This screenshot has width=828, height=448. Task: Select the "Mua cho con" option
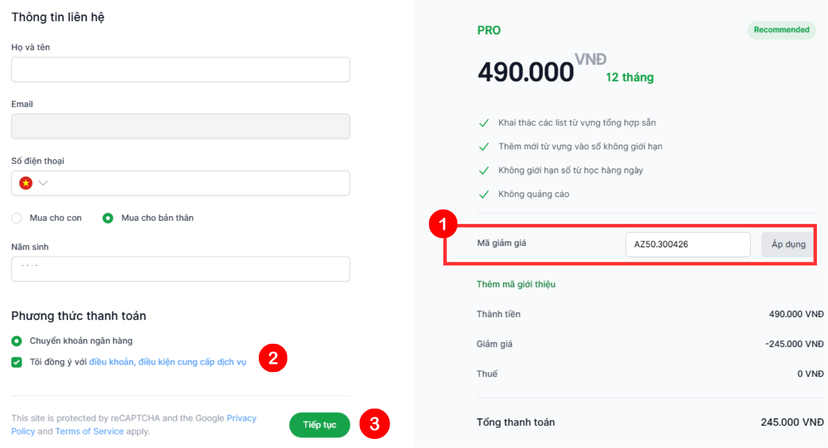tap(17, 218)
